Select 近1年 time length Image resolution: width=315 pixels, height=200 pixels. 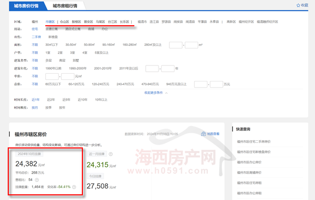[36, 99]
